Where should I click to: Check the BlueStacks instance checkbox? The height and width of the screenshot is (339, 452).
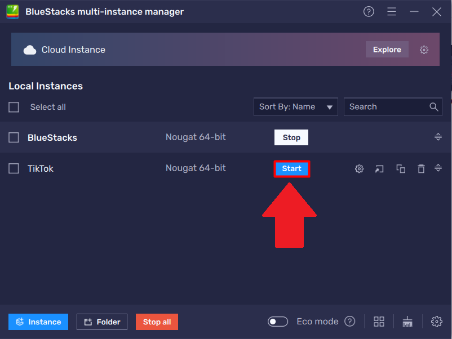(14, 137)
